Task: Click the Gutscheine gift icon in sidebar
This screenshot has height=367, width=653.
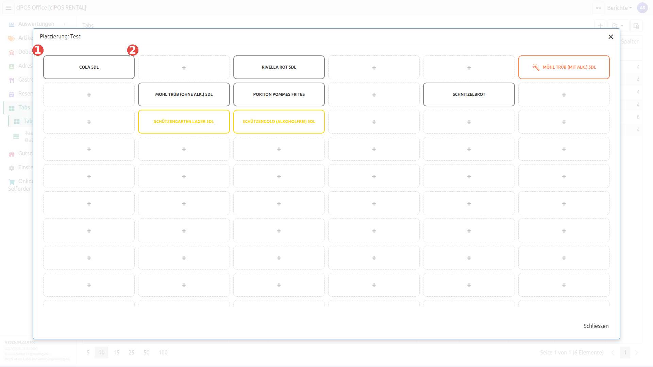Action: (x=12, y=154)
